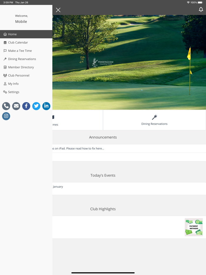The image size is (206, 275).
Task: Open Club Calendar menu item
Action: pyautogui.click(x=26, y=42)
